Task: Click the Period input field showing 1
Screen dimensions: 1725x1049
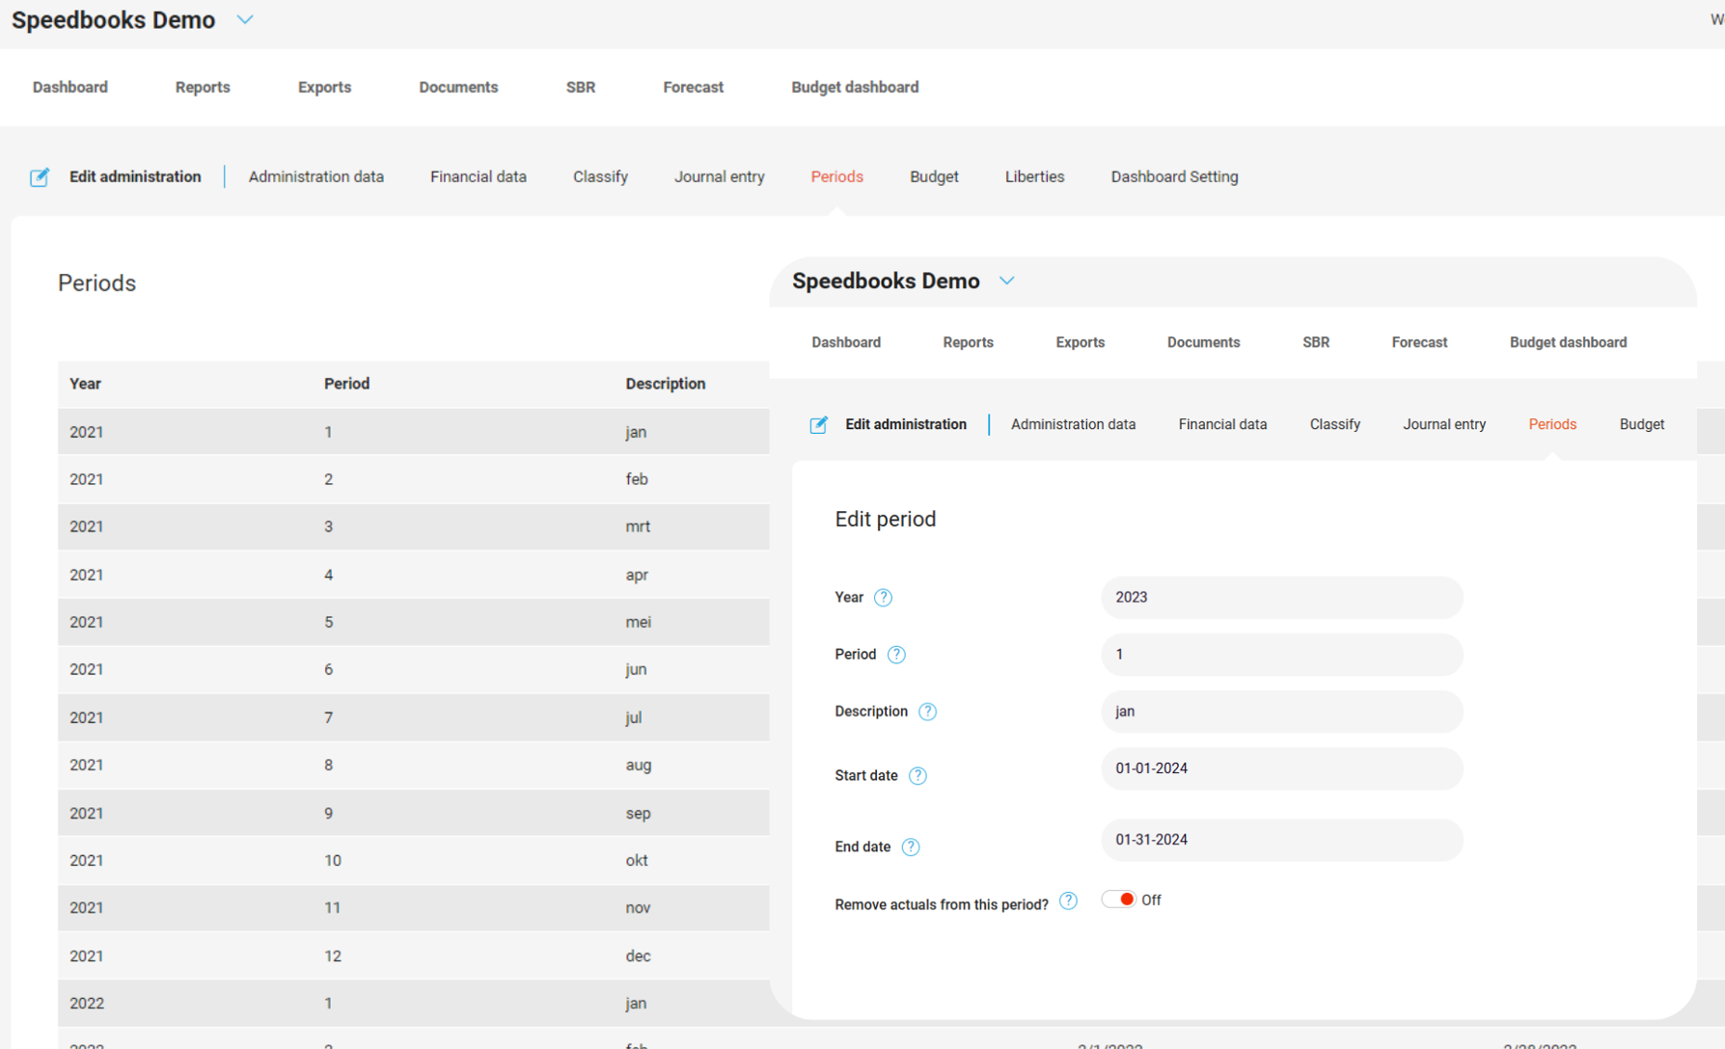Action: click(1282, 655)
